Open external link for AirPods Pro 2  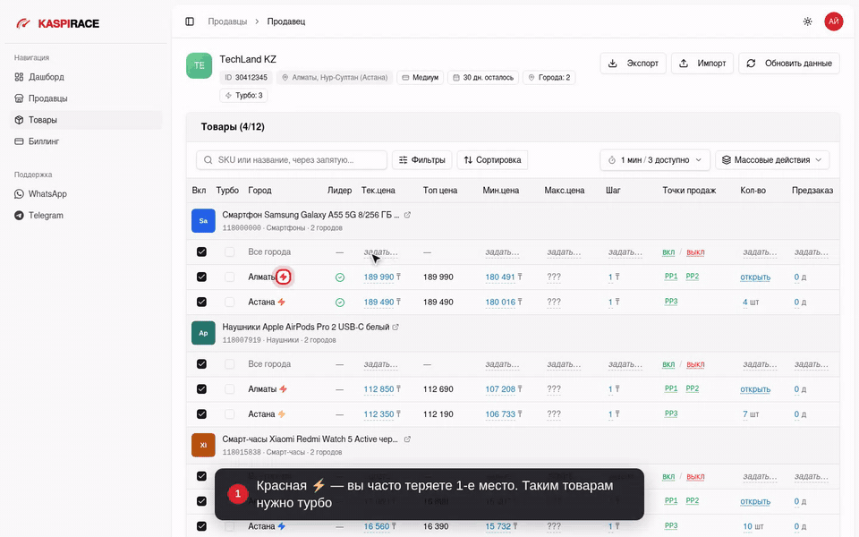[x=395, y=328]
